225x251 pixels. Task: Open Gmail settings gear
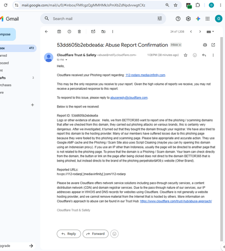click(188, 19)
